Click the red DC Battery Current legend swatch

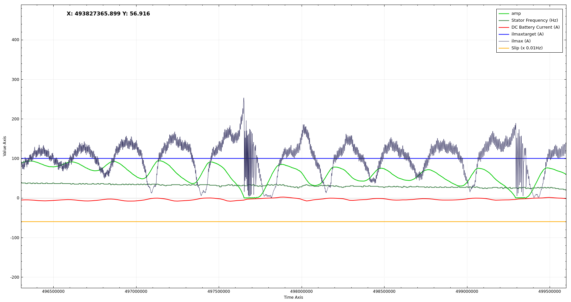click(x=504, y=27)
